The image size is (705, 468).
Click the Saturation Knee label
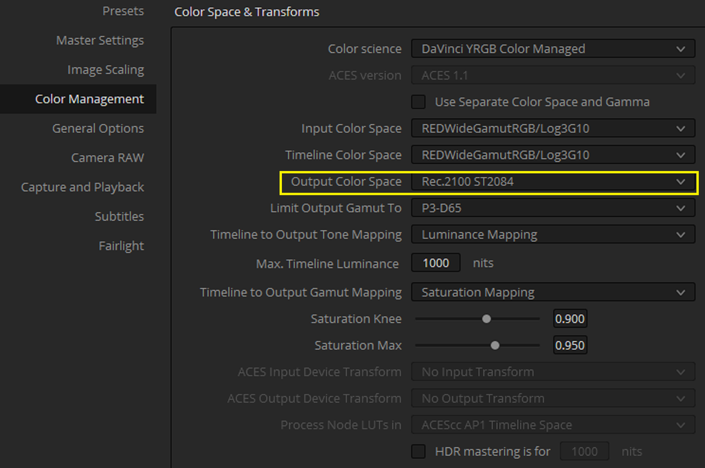click(x=356, y=319)
